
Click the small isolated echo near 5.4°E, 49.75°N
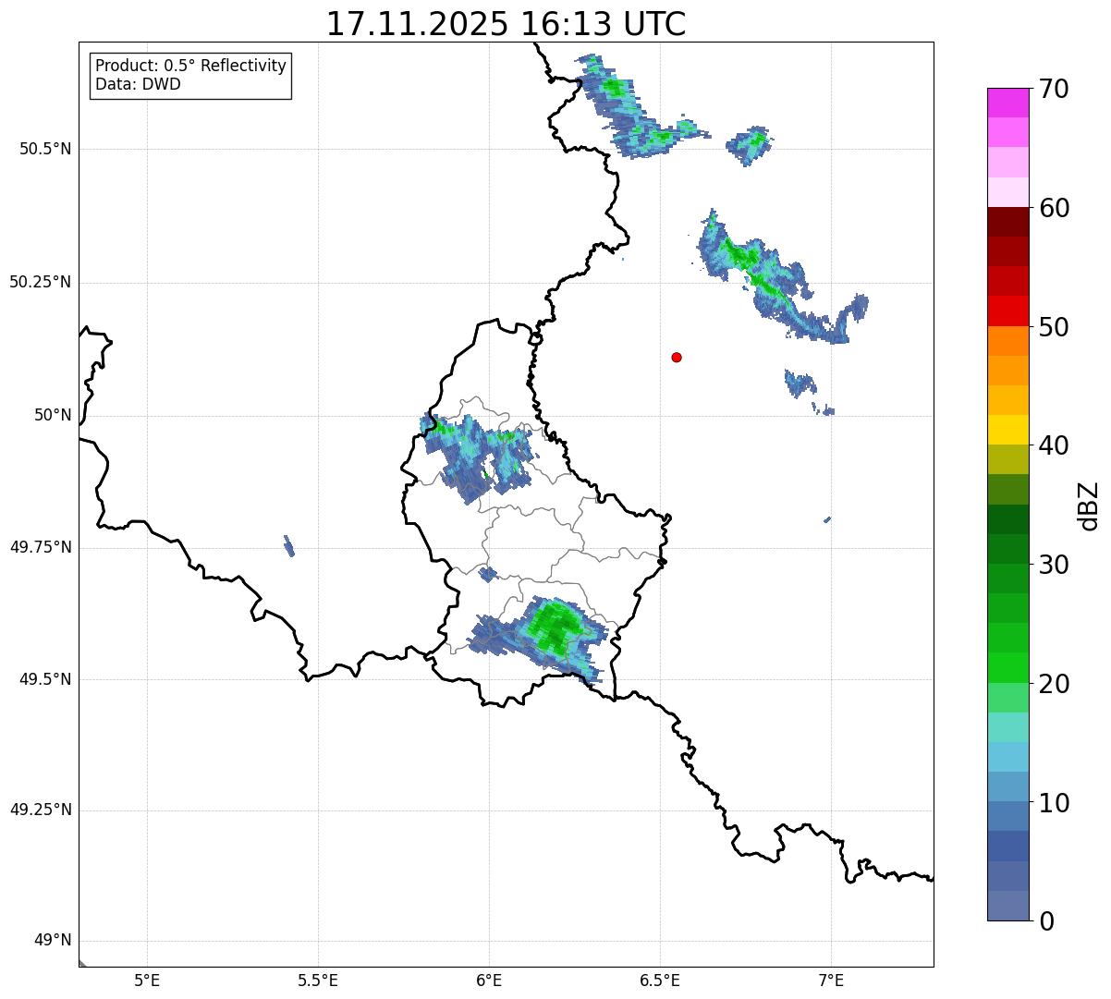(x=289, y=546)
